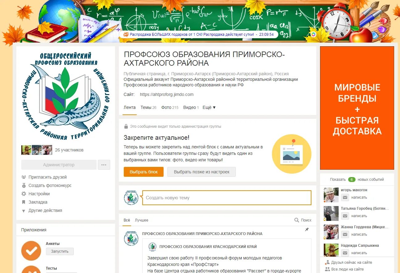Open the МИРОВЫЕ БРЕНДЫ orange ad banner

357,108
